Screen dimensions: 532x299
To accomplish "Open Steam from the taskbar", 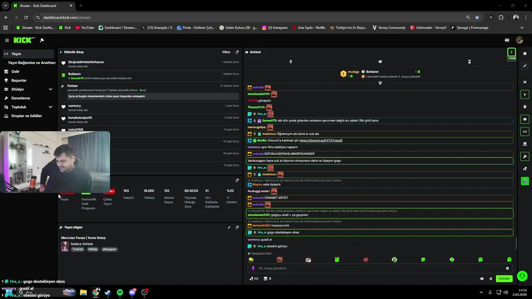I will point(108,292).
